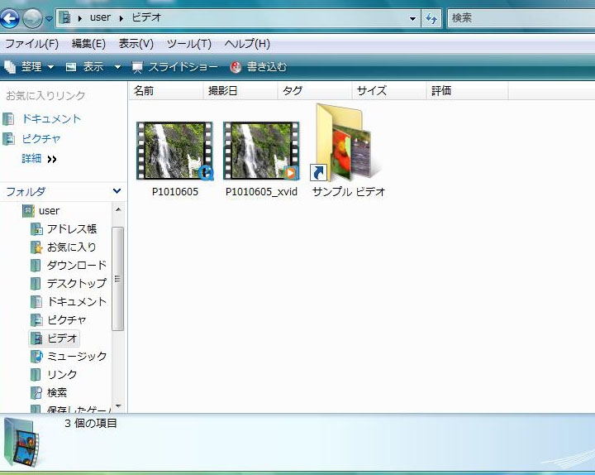595x475 pixels.
Task: Select リンク folder in tree
Action: click(62, 374)
